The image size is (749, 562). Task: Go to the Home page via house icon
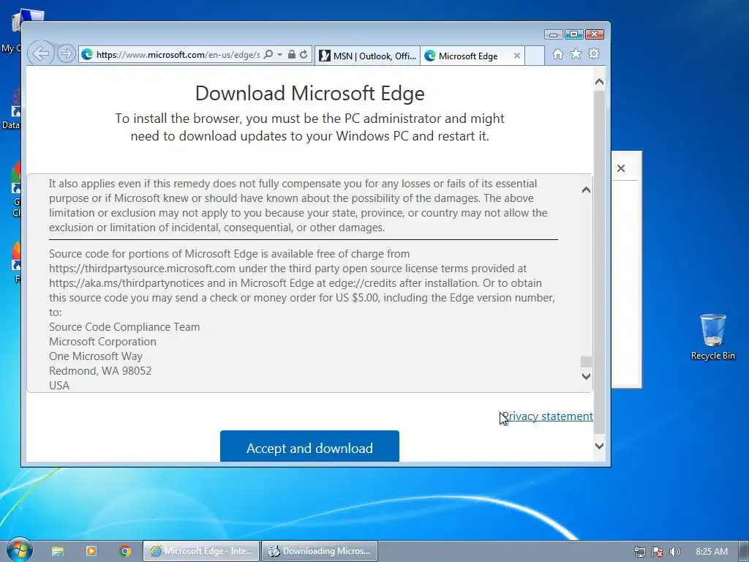558,54
